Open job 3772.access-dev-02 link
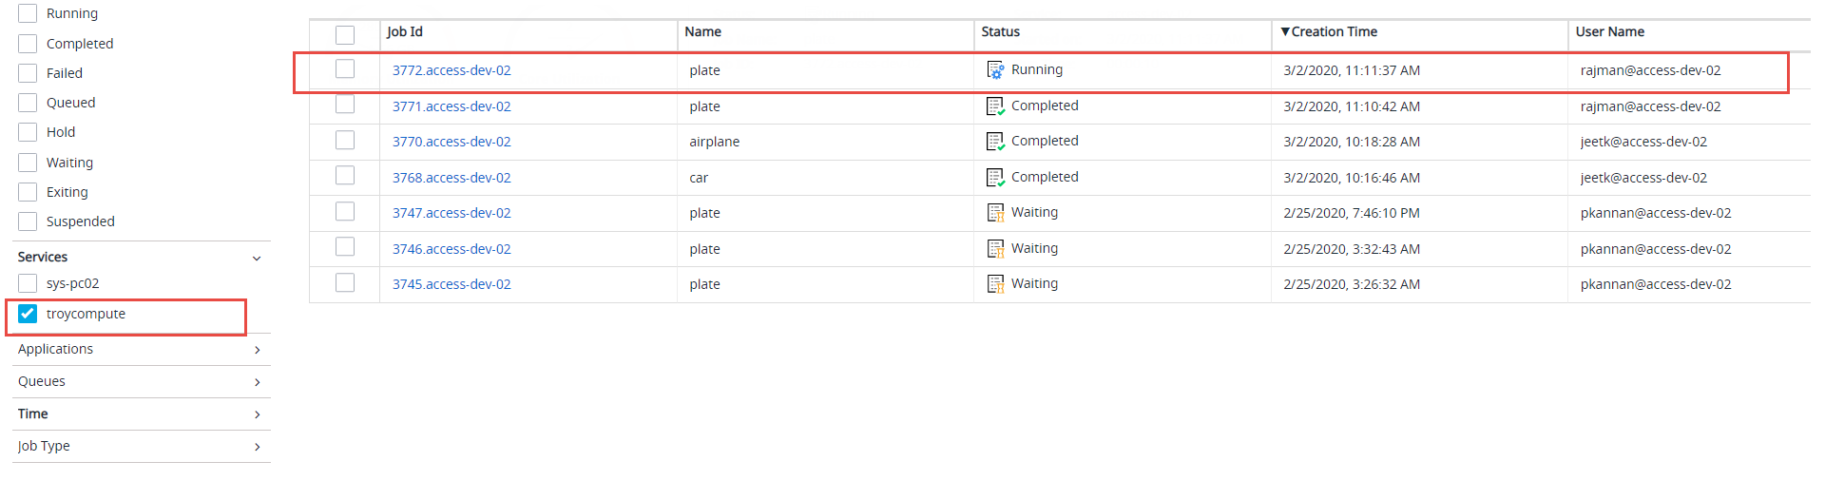 pyautogui.click(x=451, y=70)
